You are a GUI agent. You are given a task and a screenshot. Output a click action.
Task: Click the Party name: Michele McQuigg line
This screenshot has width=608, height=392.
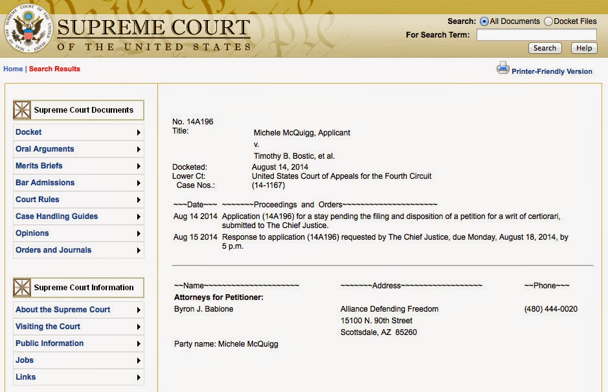coord(226,344)
